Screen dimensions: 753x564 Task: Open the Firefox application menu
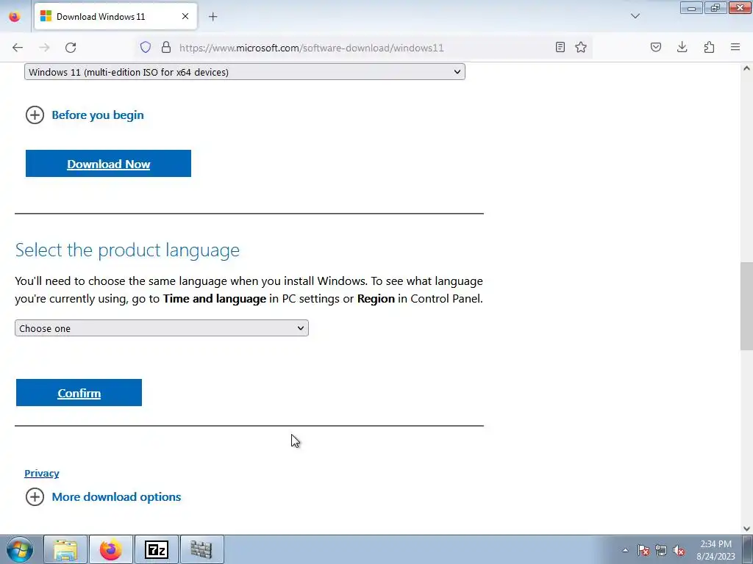735,47
